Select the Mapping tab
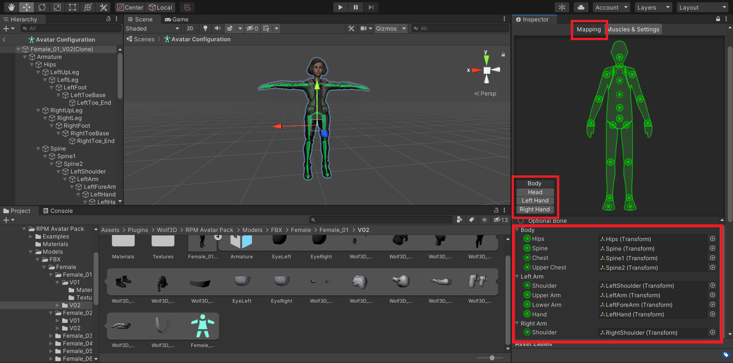 coord(589,29)
